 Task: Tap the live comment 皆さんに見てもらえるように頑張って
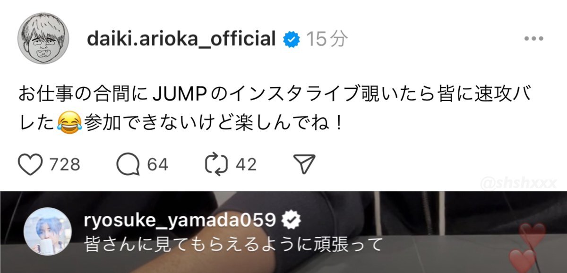[x=232, y=245]
